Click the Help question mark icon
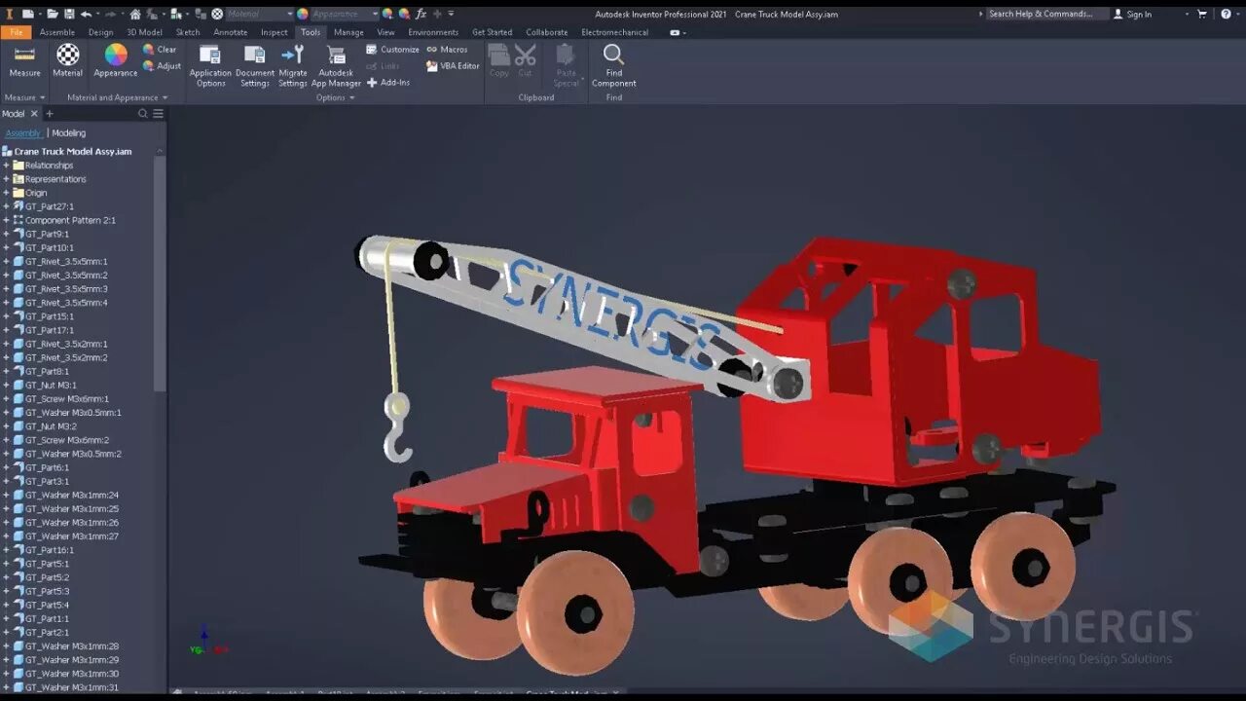Viewport: 1246px width, 701px height. point(1226,14)
